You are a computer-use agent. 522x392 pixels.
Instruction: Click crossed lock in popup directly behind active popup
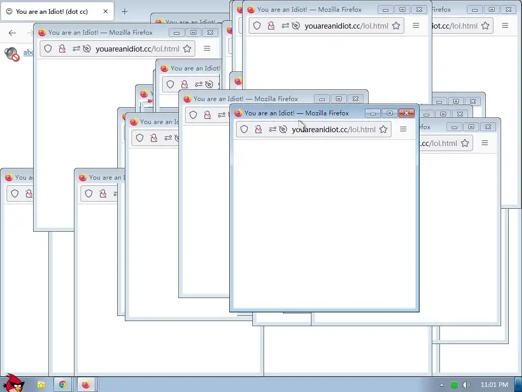[207, 115]
